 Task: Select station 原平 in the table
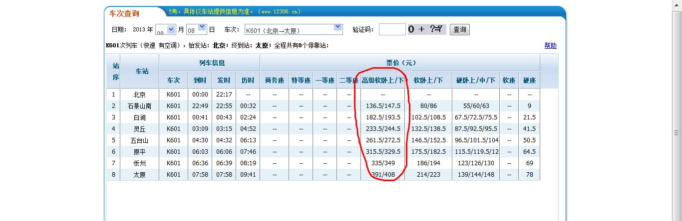(140, 152)
